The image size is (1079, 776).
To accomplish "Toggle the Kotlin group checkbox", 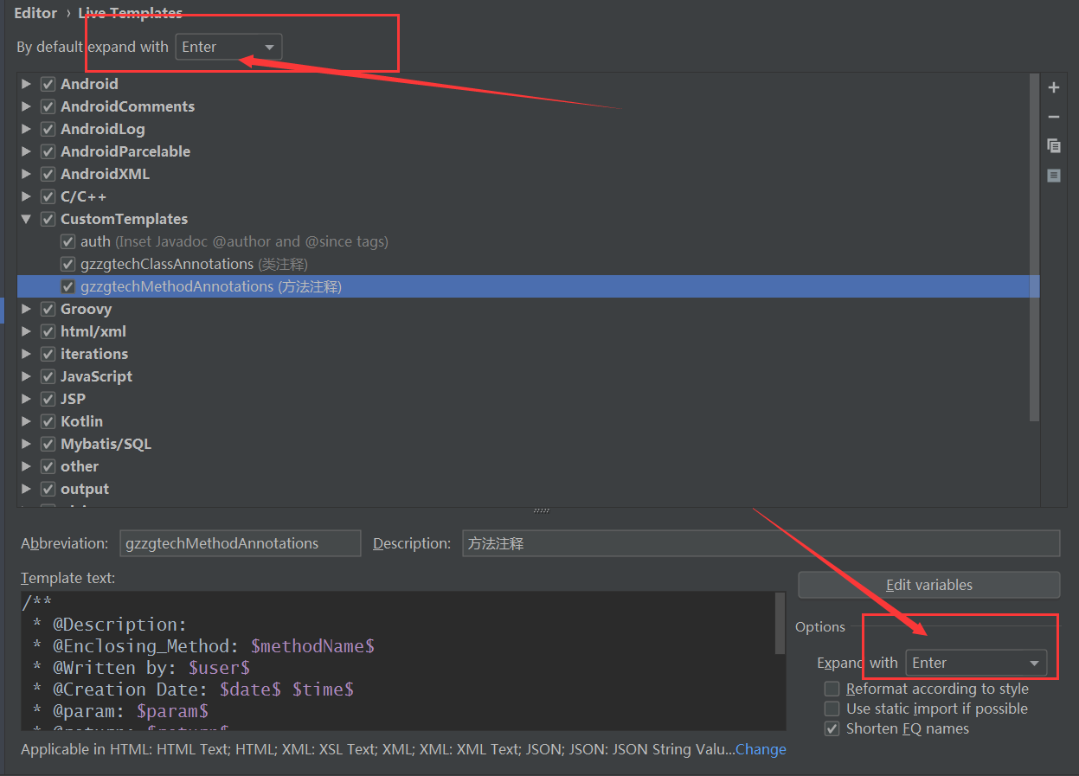I will point(48,421).
